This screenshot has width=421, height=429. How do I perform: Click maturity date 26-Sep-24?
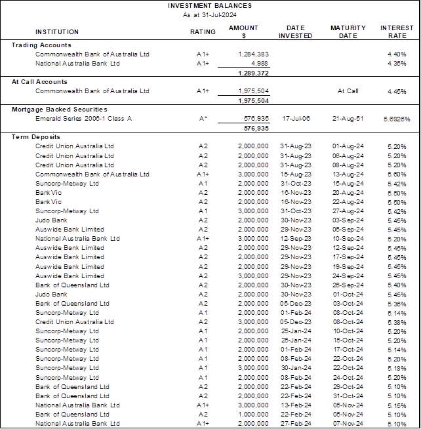point(348,285)
